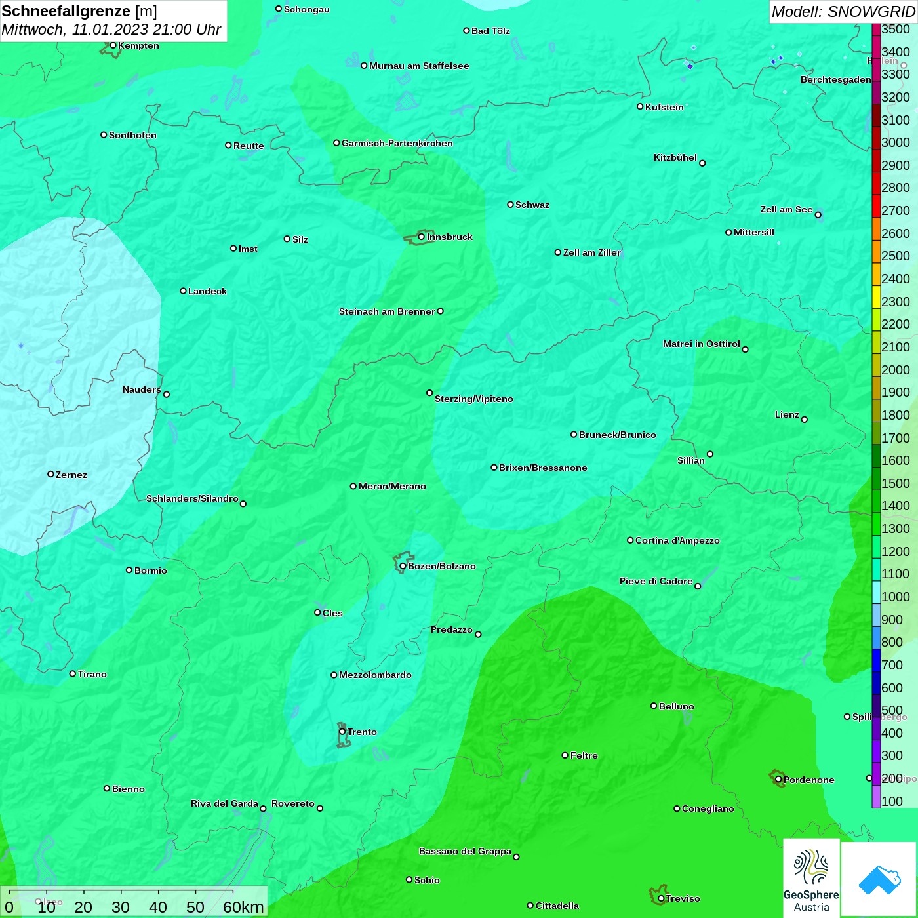Screen dimensions: 918x918
Task: Click the Tirano location dot
Action: (73, 673)
